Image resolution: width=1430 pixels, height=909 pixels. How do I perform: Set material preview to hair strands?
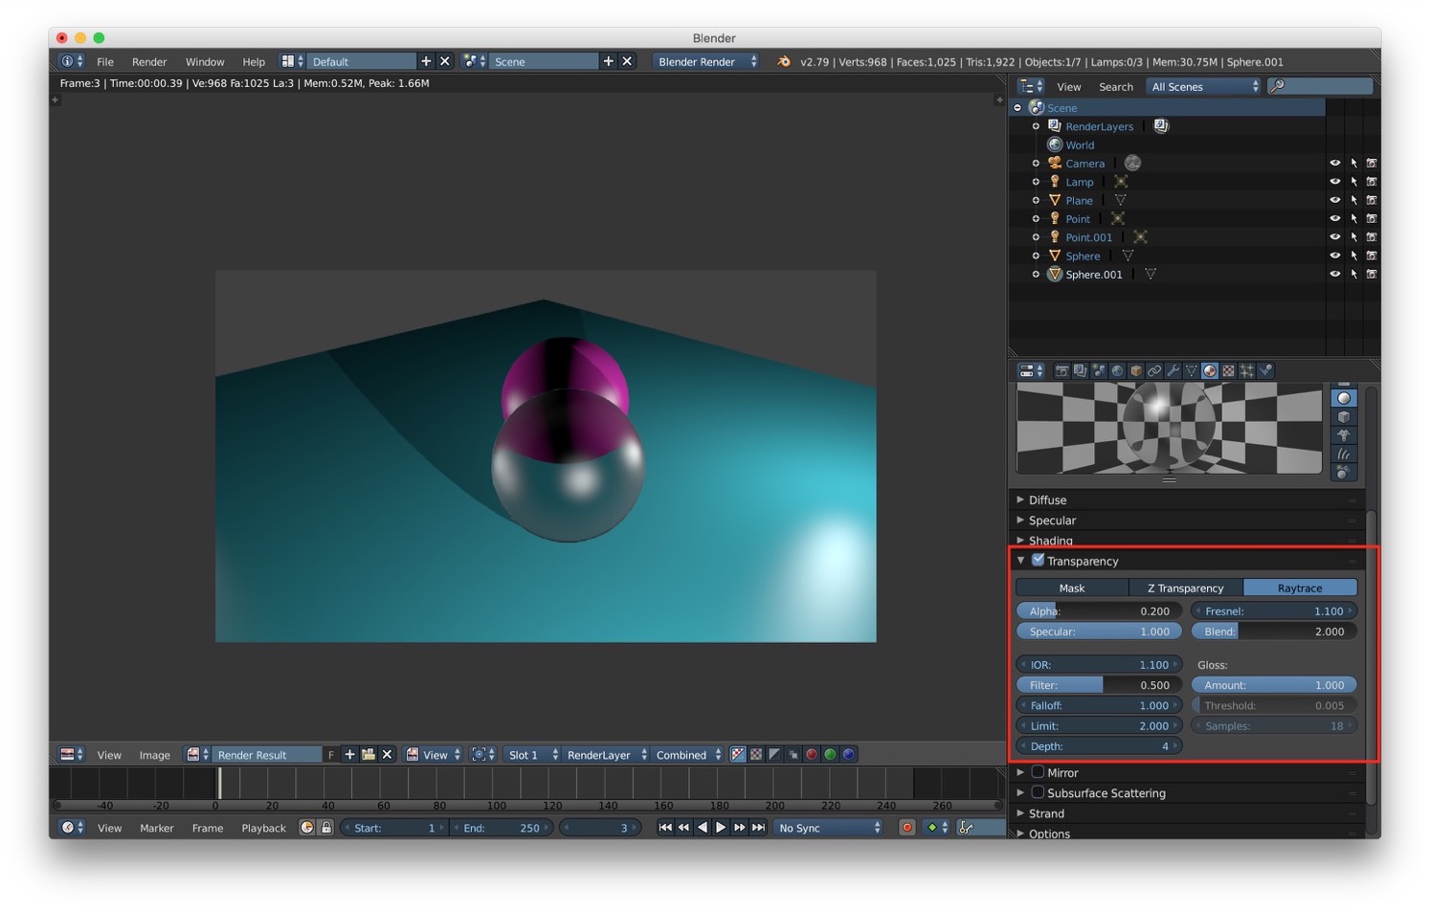[x=1344, y=454]
